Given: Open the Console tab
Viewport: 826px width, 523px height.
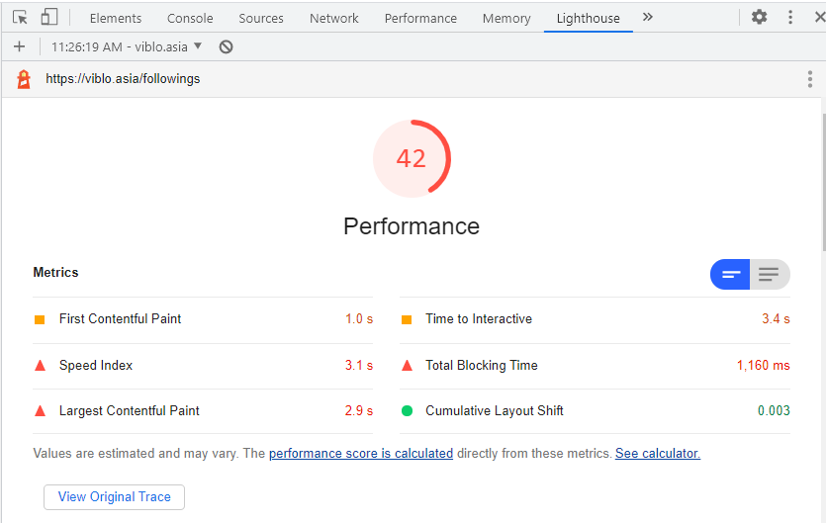Looking at the screenshot, I should (190, 18).
